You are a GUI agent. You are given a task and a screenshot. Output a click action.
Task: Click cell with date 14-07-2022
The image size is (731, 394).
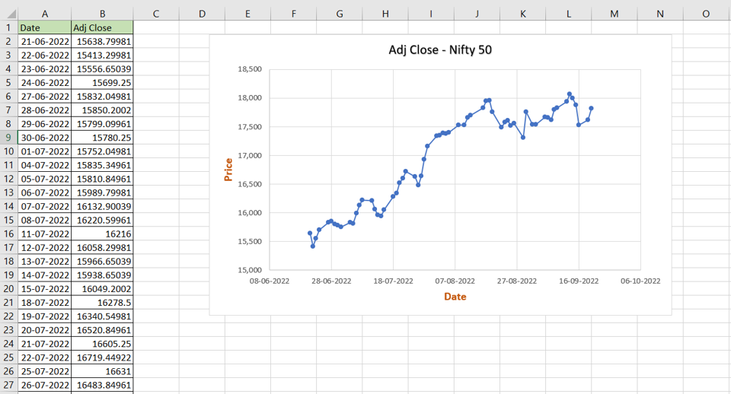[44, 275]
